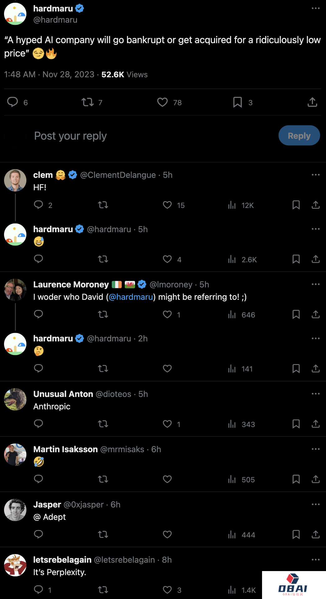
Task: Open the comment icon on main post
Action: click(13, 102)
